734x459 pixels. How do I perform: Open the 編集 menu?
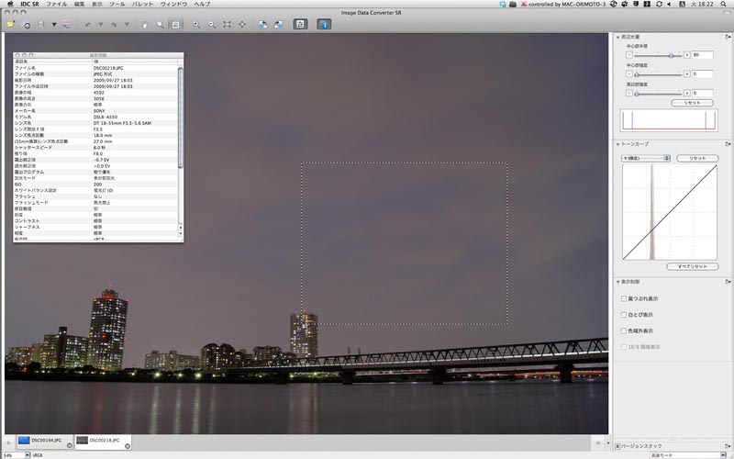[80, 4]
